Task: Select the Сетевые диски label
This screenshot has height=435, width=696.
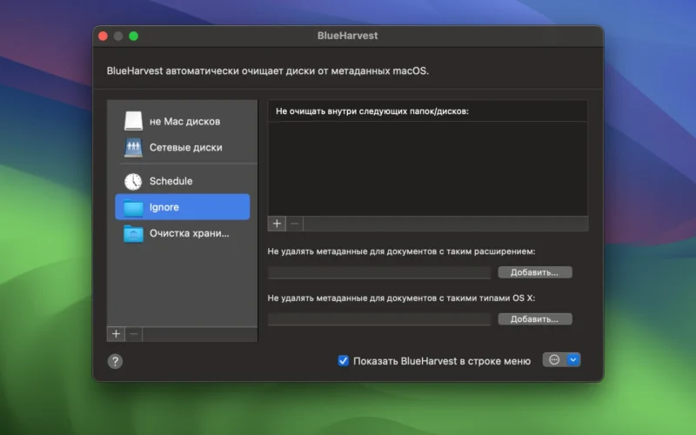Action: 186,147
